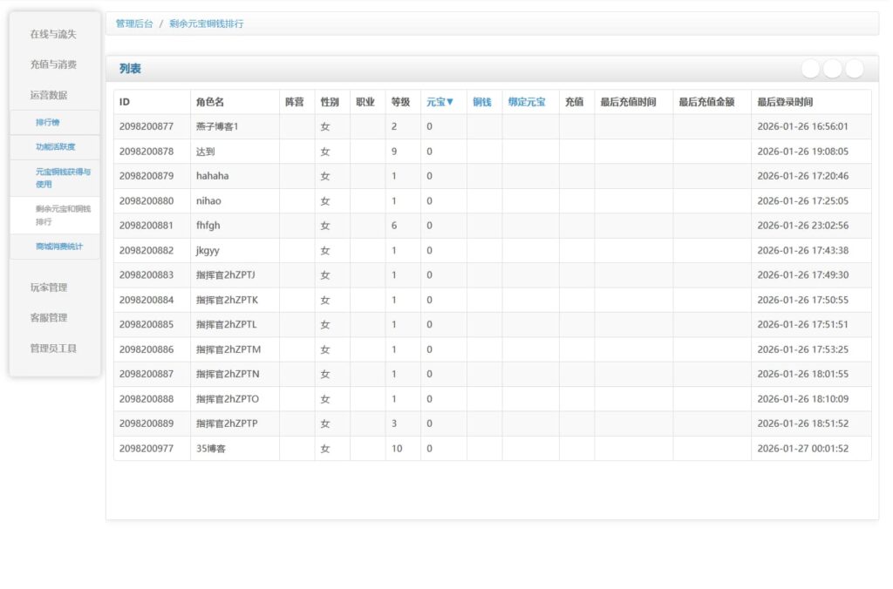
Task: Open 商城消费统计 in sidebar
Action: [59, 247]
